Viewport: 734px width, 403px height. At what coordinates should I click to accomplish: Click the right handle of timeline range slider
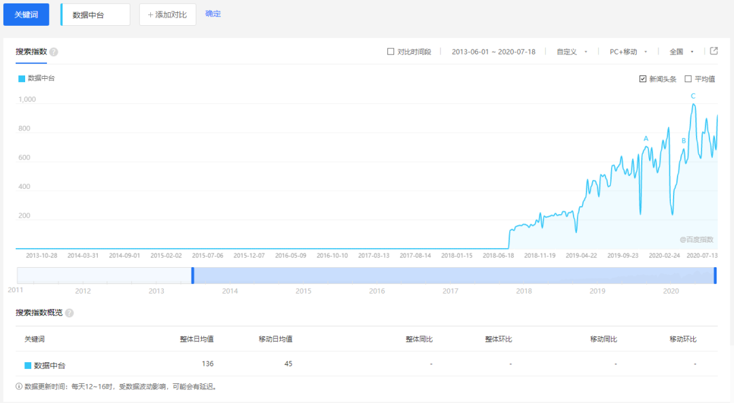click(x=715, y=275)
